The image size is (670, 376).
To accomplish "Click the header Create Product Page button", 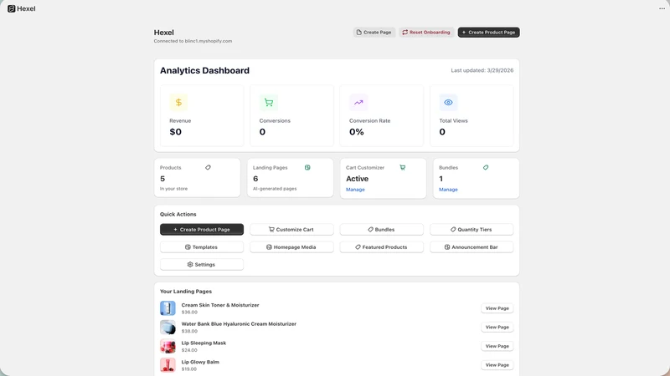I will click(488, 33).
